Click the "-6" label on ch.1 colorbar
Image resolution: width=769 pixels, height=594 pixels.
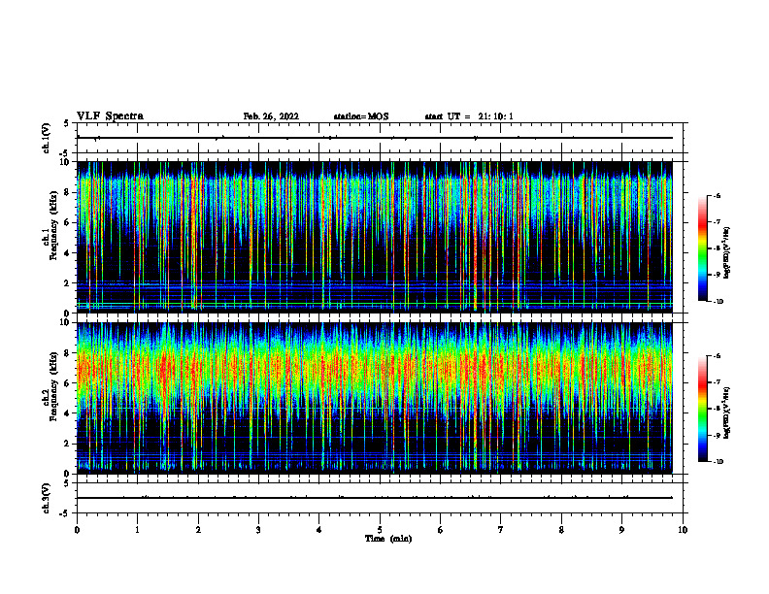click(x=717, y=195)
